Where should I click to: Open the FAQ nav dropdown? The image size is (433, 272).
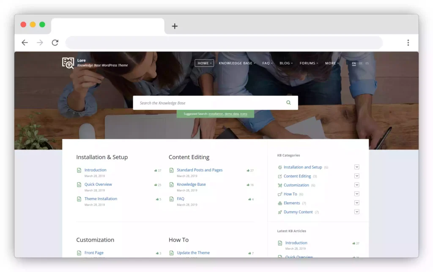pos(267,63)
